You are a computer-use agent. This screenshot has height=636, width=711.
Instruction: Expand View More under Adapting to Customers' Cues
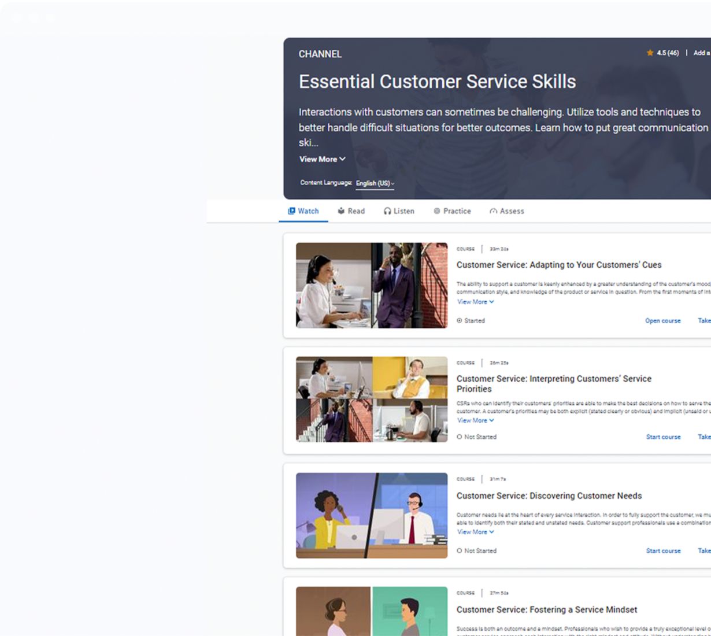pyautogui.click(x=475, y=302)
